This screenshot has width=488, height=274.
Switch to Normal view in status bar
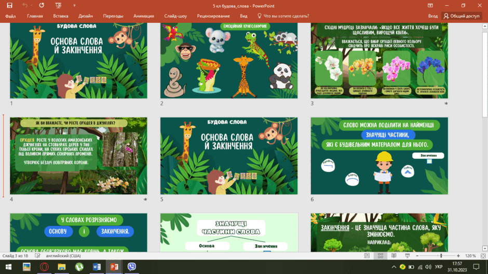(367, 256)
